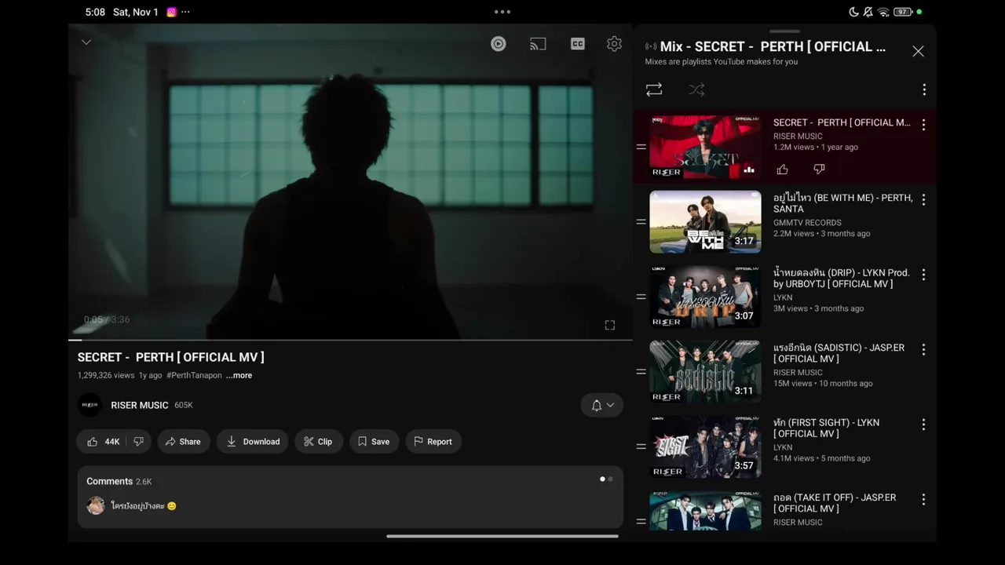Screen dimensions: 1005x565
Task: Tap the video playback area
Action: (350, 181)
